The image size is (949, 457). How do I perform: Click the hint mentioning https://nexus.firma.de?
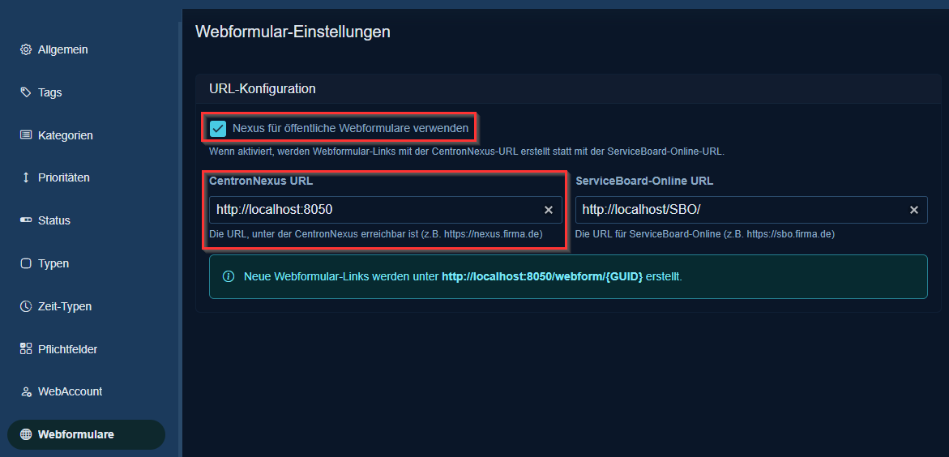[376, 233]
